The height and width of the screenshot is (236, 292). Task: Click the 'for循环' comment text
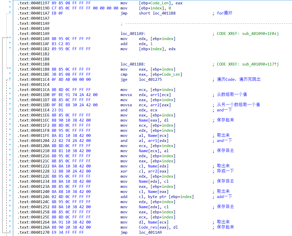click(224, 13)
